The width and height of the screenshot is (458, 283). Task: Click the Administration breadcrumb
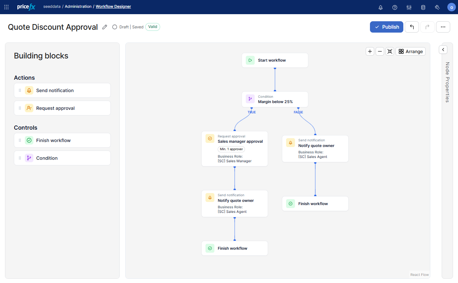point(78,7)
